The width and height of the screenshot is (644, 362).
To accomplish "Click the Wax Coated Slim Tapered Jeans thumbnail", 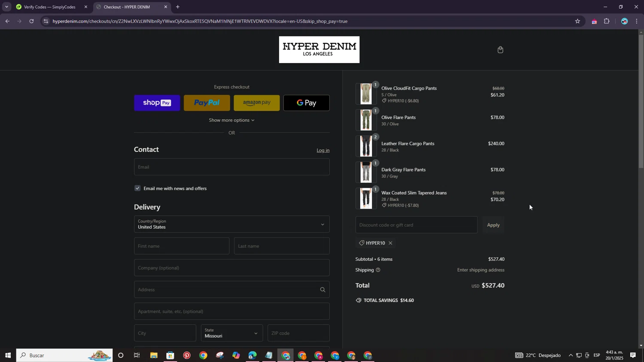I will [366, 199].
